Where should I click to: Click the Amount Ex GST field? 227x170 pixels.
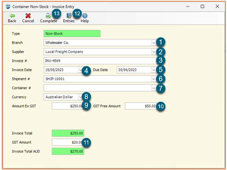(68, 106)
